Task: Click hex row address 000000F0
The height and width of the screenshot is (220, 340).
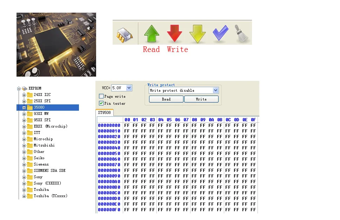Action: [x=109, y=209]
